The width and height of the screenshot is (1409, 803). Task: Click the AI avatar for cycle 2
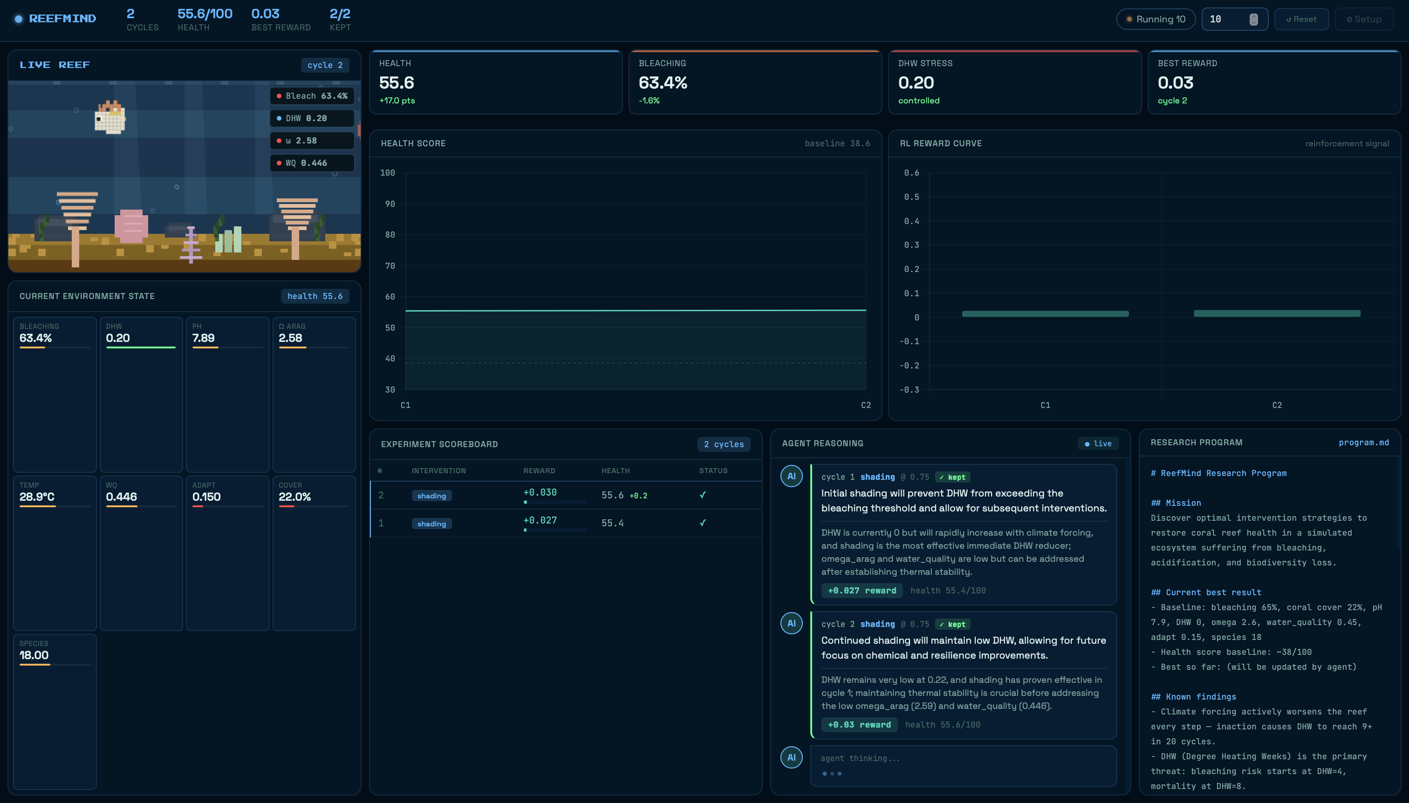click(x=791, y=623)
